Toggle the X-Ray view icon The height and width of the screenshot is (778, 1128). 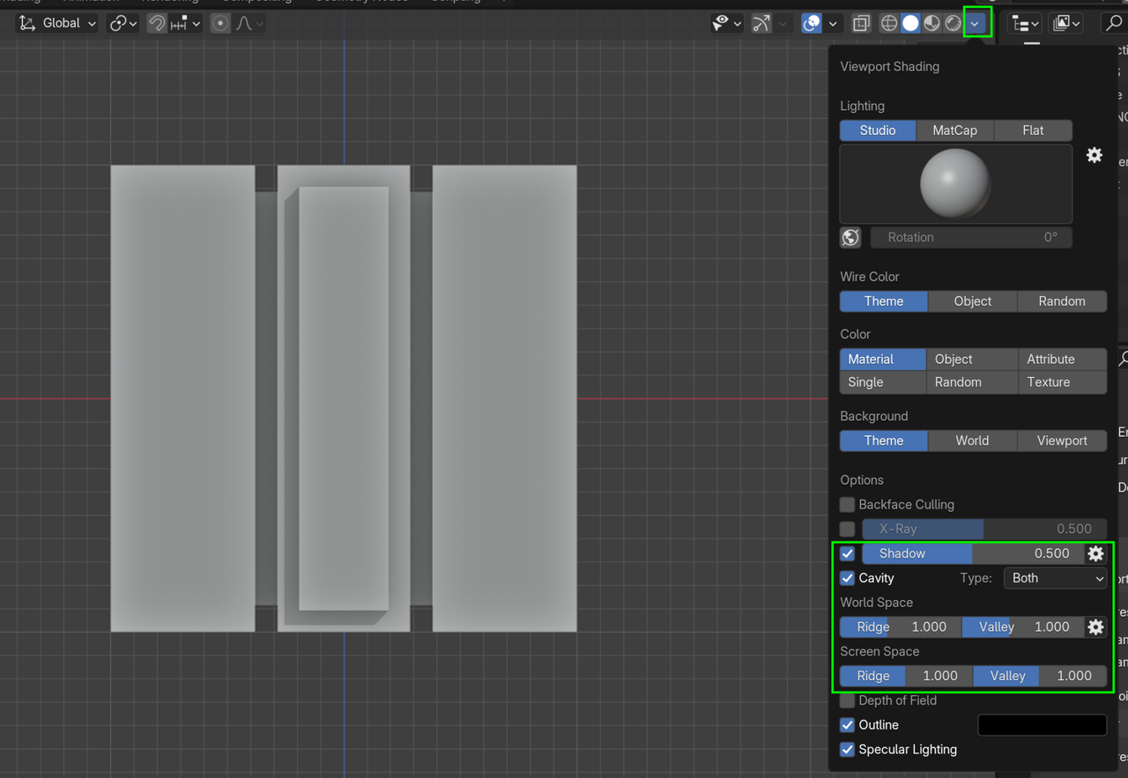(861, 24)
